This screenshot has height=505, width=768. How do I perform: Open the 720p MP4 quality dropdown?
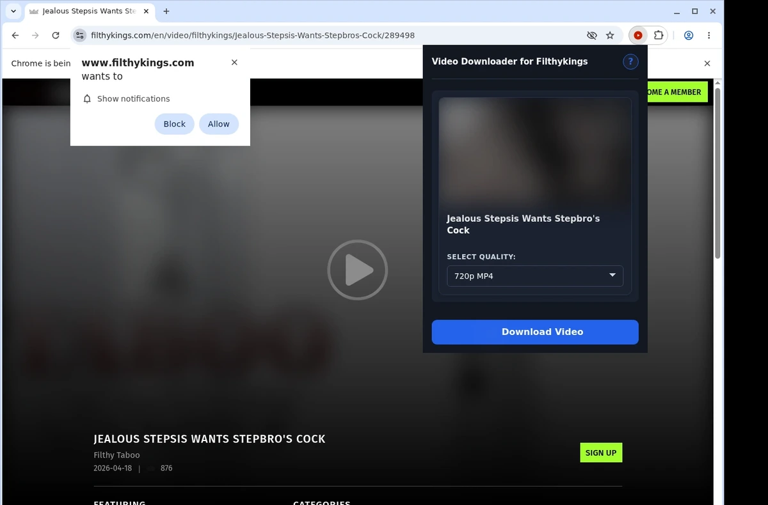point(535,276)
